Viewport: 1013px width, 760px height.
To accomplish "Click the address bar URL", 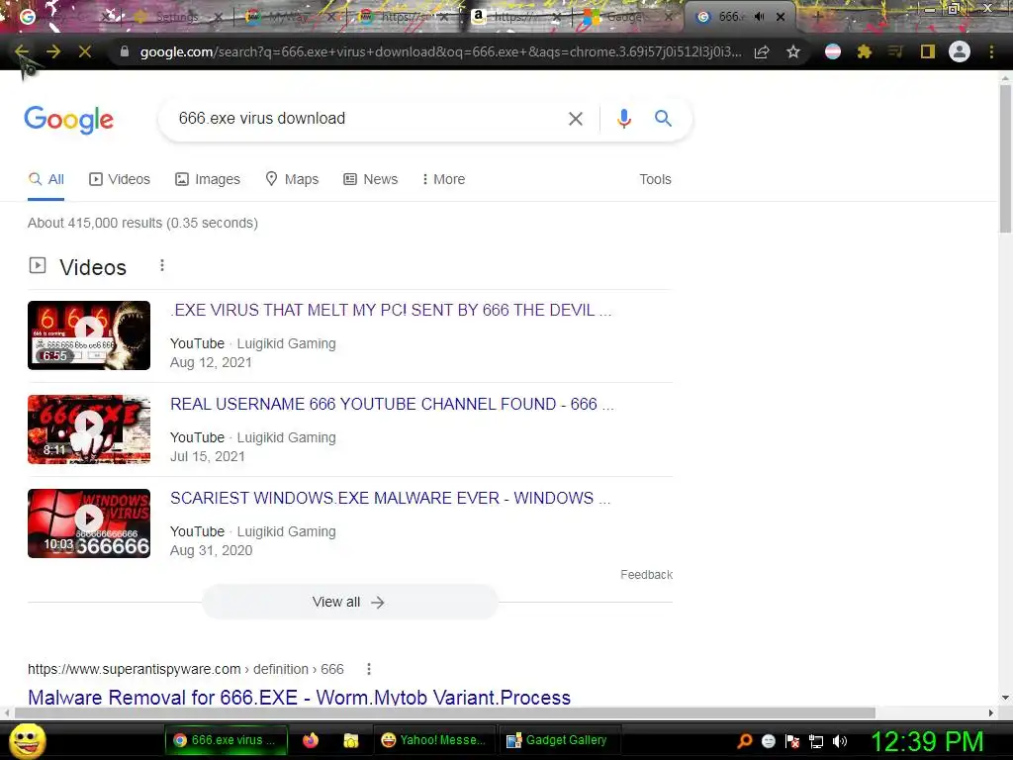I will coord(440,51).
